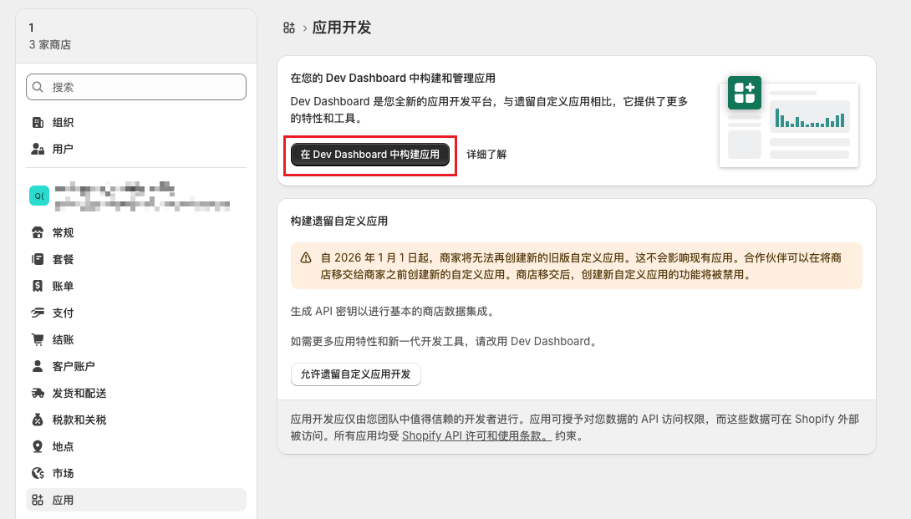Click 生成 API 密钥 description text

(x=394, y=312)
